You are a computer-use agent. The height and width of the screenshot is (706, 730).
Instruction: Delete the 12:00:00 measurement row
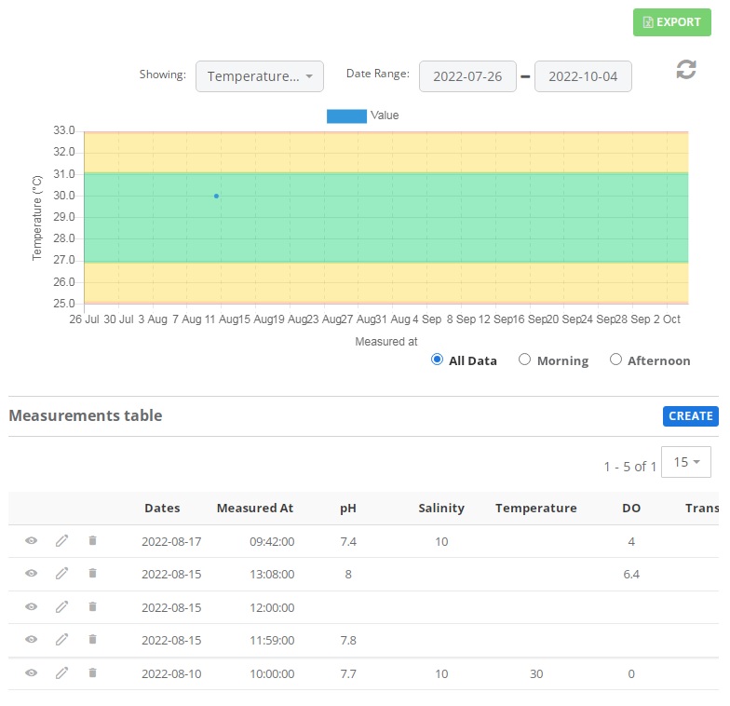coord(92,607)
